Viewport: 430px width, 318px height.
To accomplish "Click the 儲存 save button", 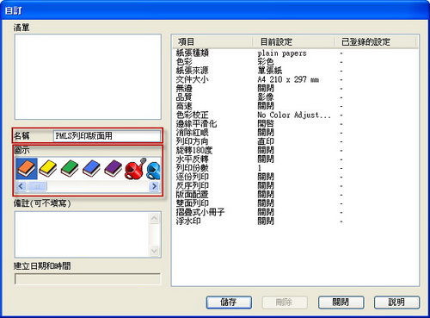I will (x=229, y=302).
